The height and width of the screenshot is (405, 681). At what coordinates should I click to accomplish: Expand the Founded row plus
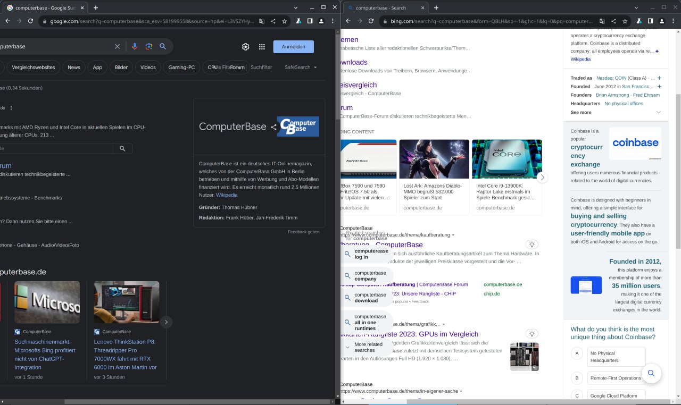pyautogui.click(x=659, y=87)
